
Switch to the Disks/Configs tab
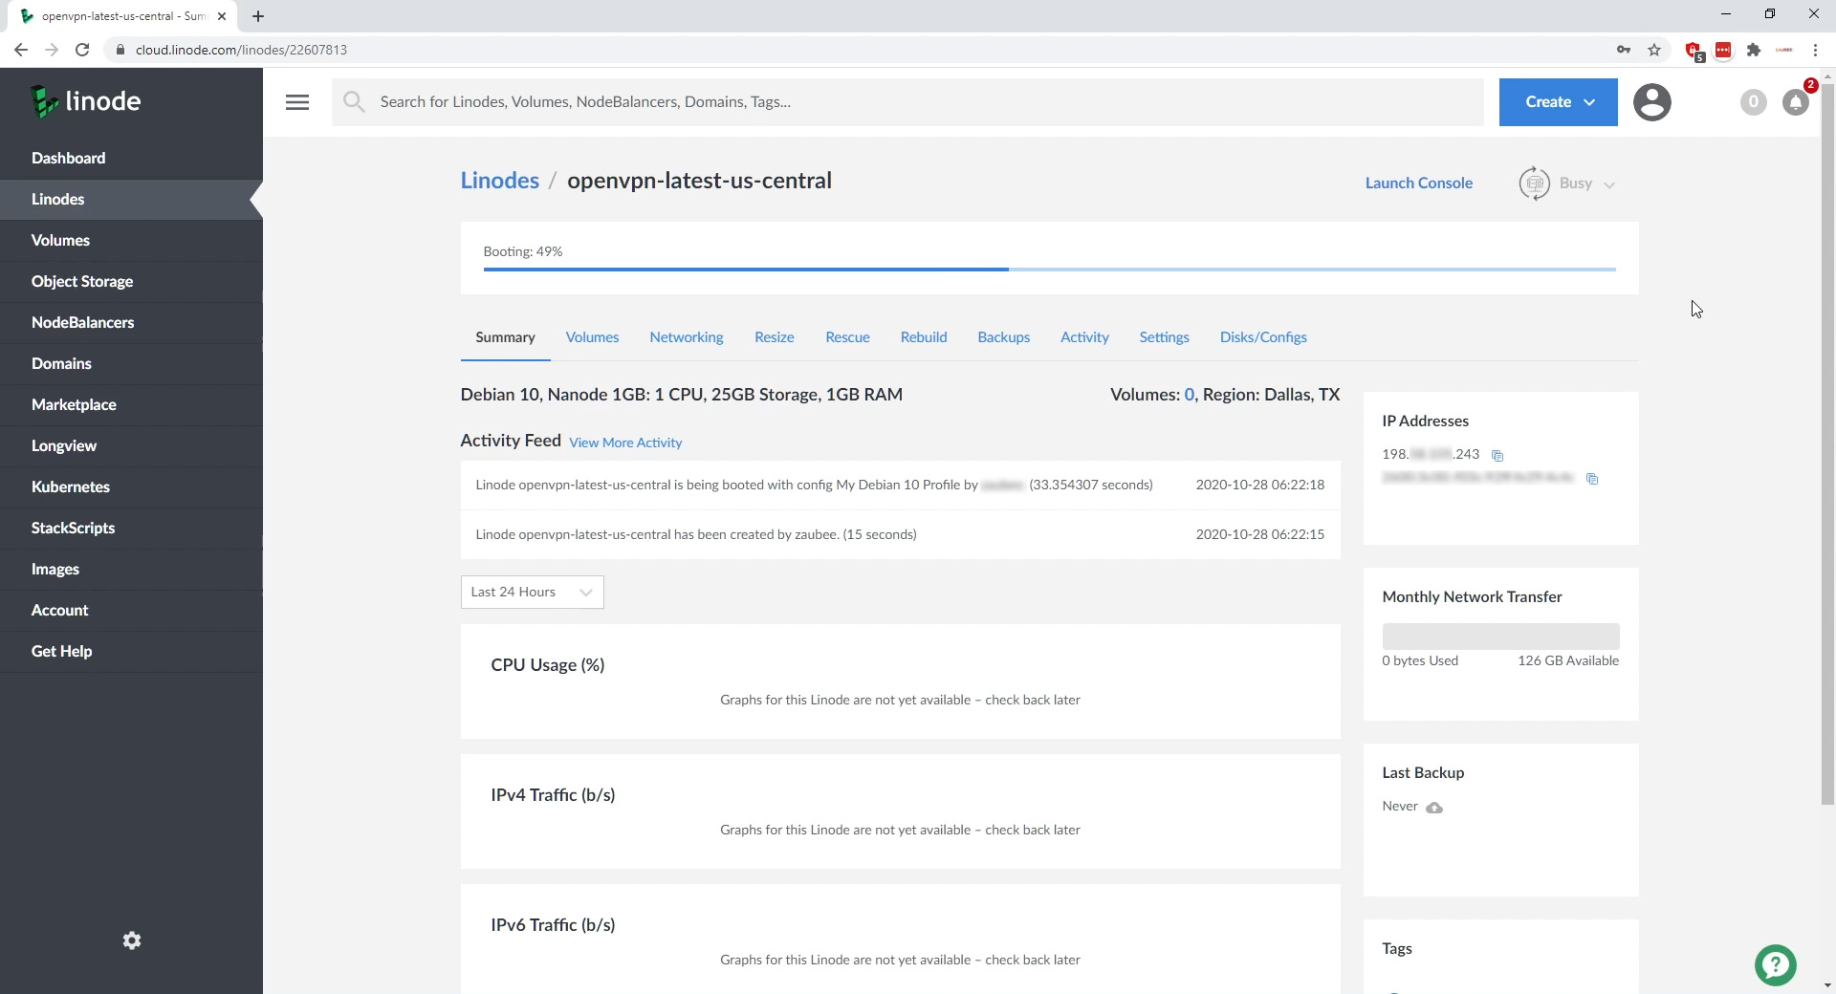[1263, 337]
